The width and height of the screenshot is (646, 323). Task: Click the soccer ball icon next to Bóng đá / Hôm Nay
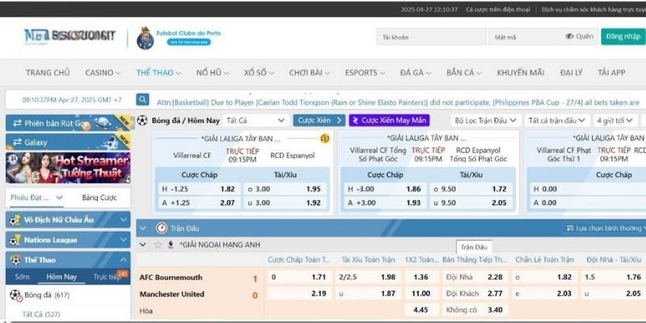(x=143, y=120)
